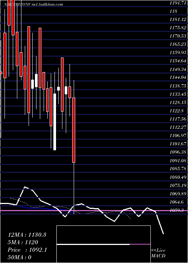
Task: Click the MACD histogram box
Action: pos(103,244)
